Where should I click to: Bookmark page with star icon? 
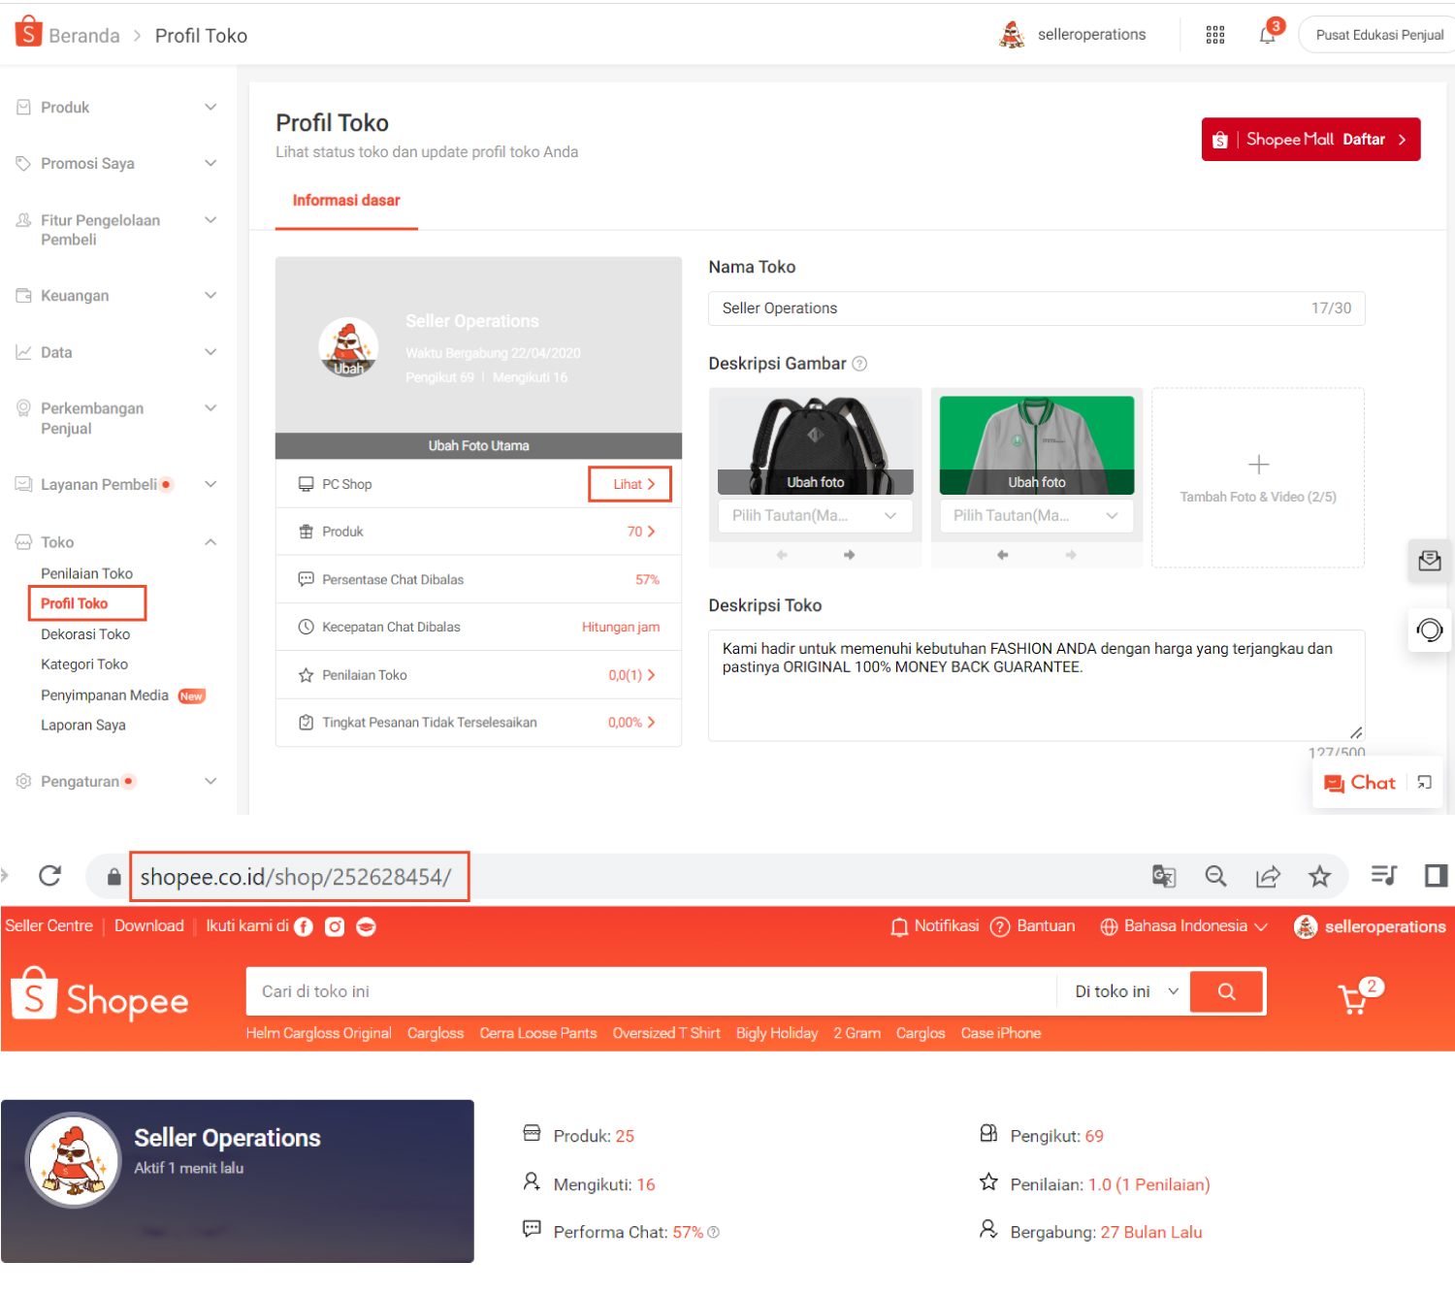(x=1319, y=877)
